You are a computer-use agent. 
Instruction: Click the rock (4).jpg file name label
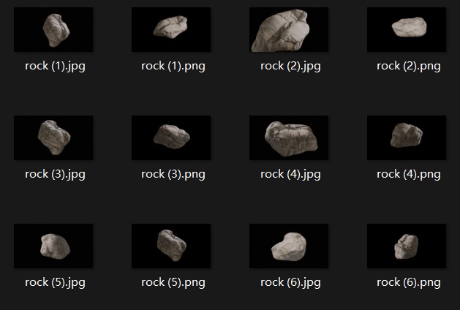point(290,175)
